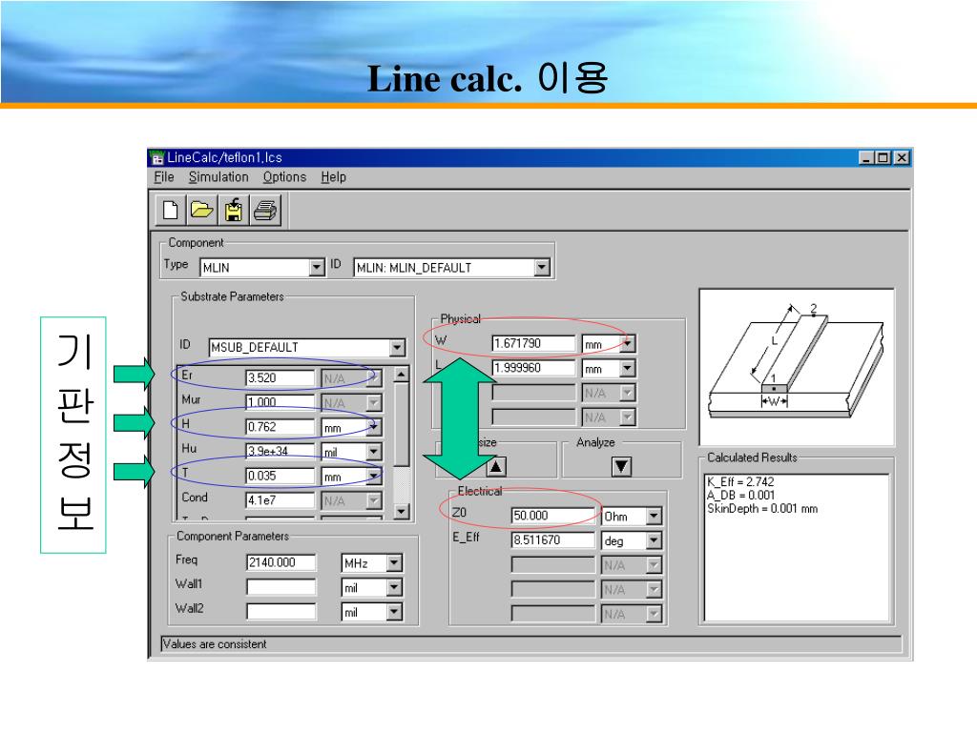Click the LineCalc app icon in title bar

click(157, 158)
